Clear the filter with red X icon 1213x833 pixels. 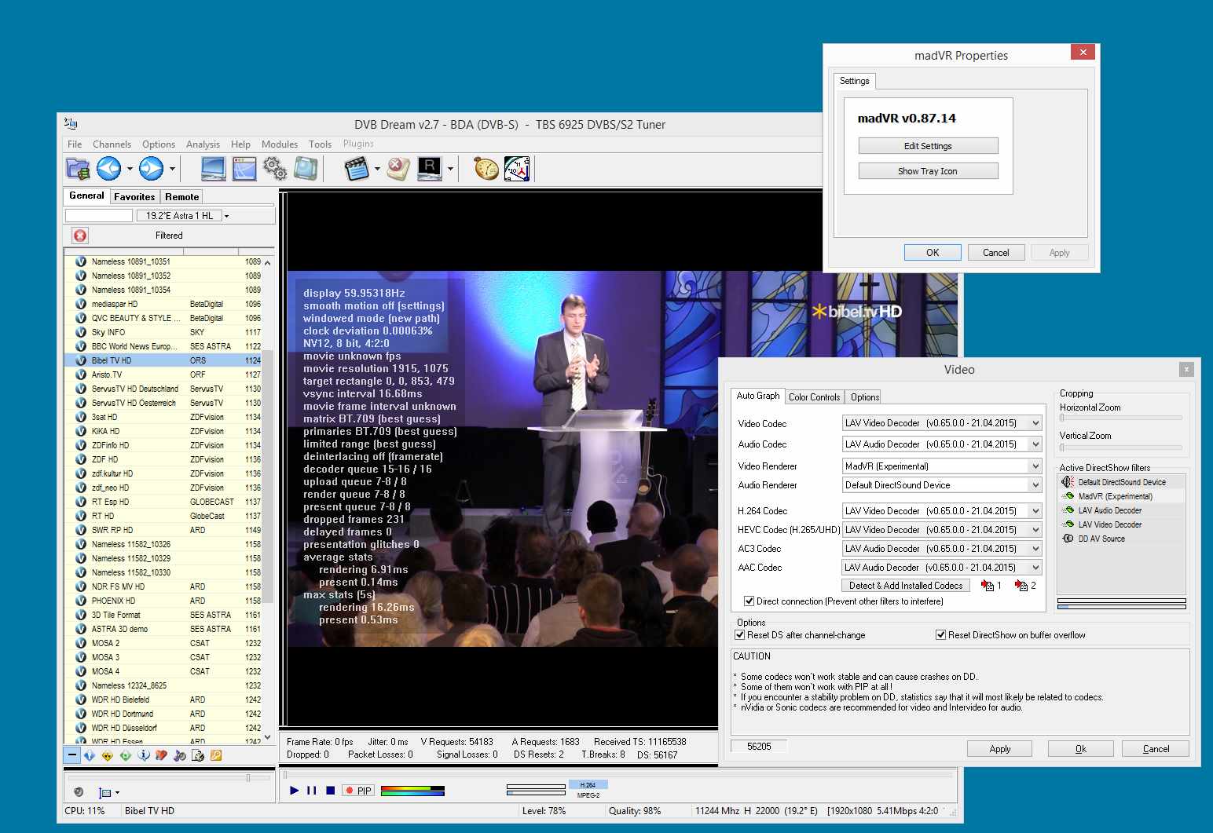80,236
